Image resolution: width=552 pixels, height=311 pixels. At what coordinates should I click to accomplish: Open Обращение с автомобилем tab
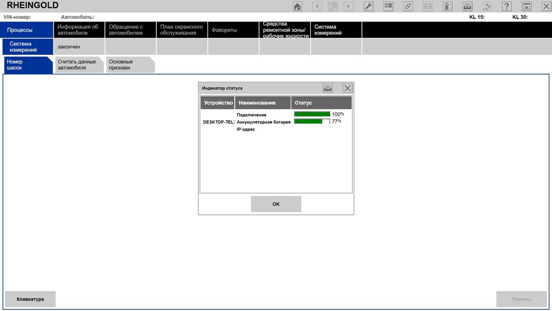coord(130,30)
